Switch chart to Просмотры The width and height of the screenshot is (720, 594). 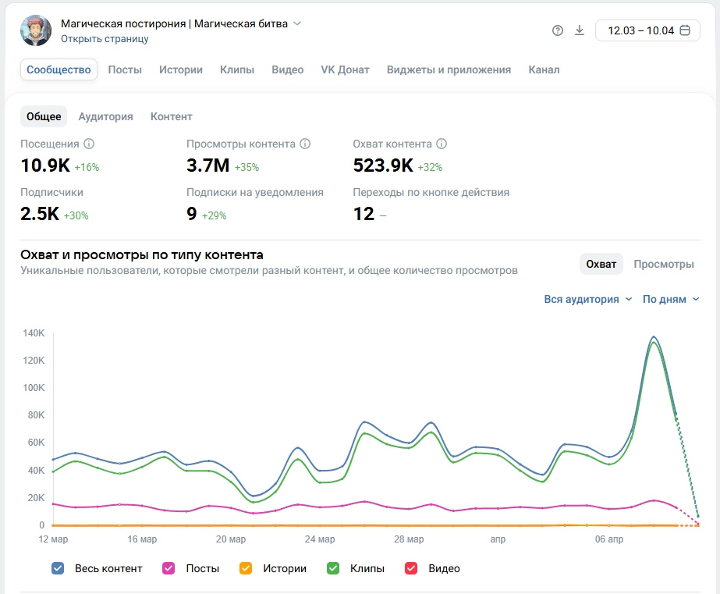663,264
